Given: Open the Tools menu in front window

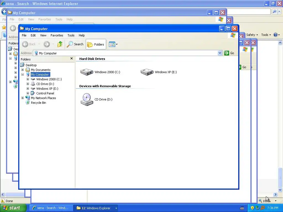Looking at the screenshot, I should [71, 35].
